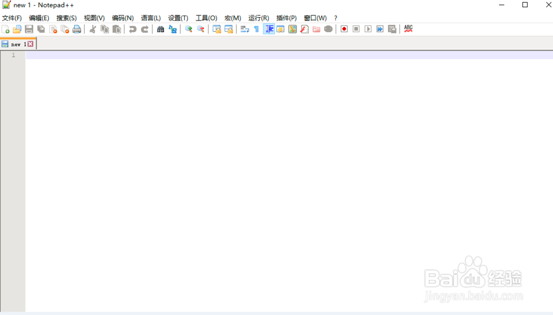Open the 设置(T) menu
The image size is (553, 315).
pyautogui.click(x=178, y=18)
